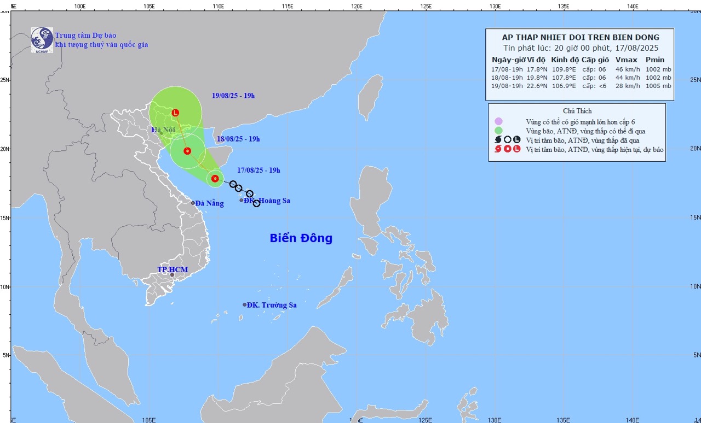Viewport: 701px width, 423px height.
Task: Click the '18/08/25 - 19h' map label
Action: tap(238, 139)
